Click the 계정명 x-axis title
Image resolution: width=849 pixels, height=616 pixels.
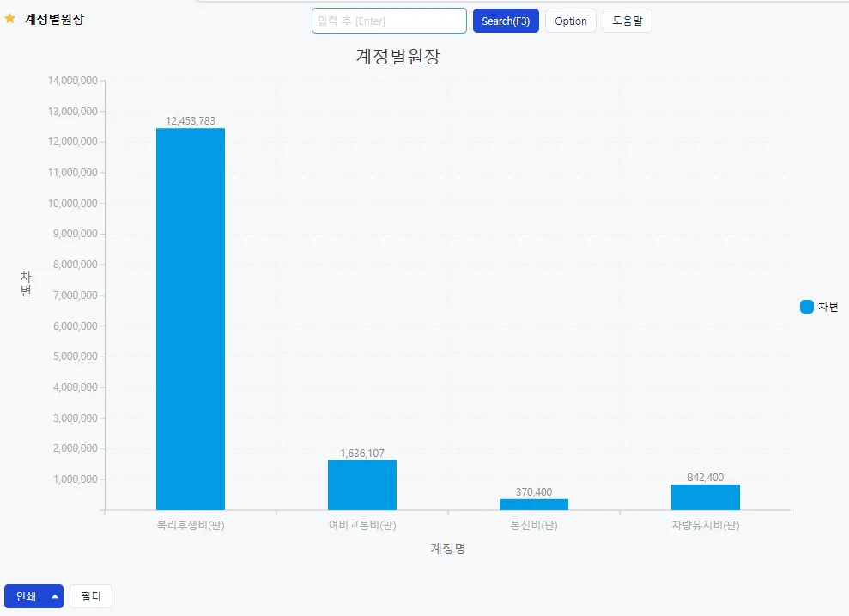448,548
